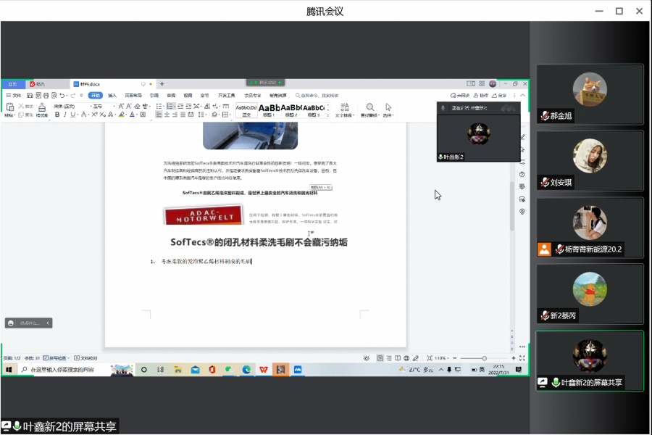Open the Text Layout tool
Viewport: 652px width, 435px height.
pyautogui.click(x=345, y=109)
